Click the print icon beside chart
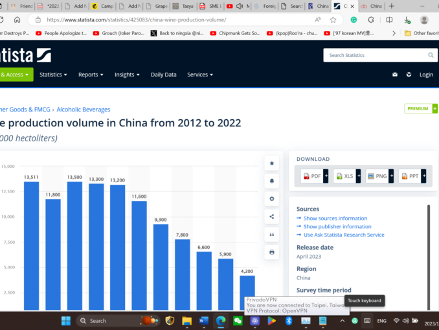Viewport: 439px width, 330px height. [272, 252]
